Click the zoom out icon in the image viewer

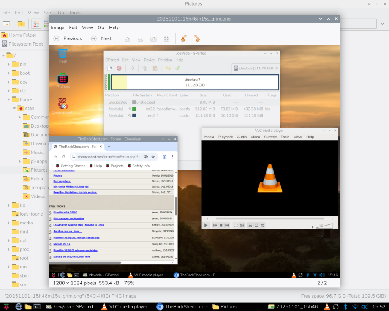(140, 38)
